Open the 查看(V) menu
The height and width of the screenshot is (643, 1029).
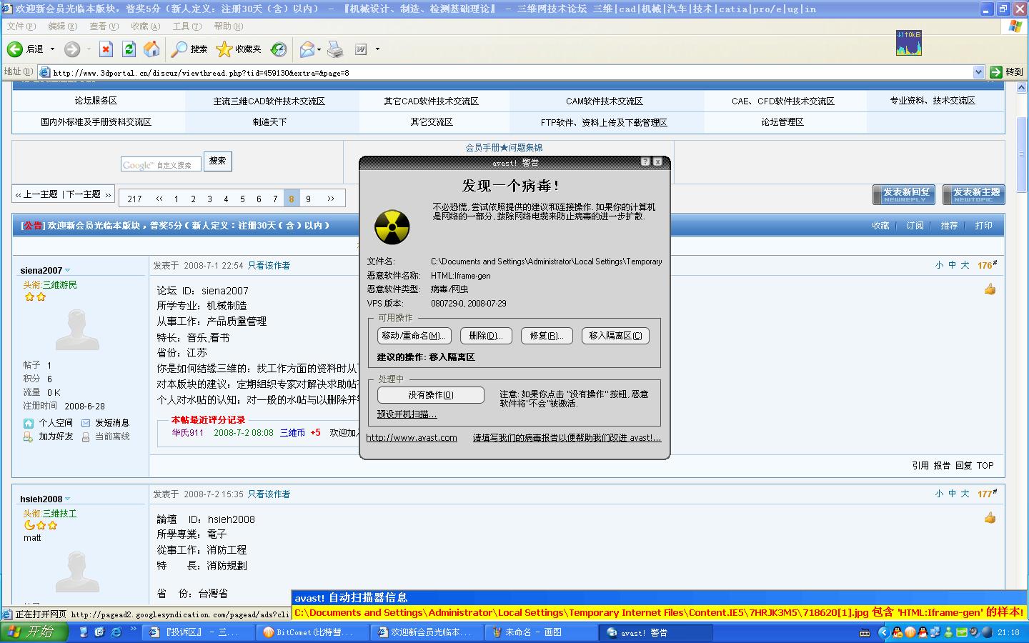click(x=104, y=26)
